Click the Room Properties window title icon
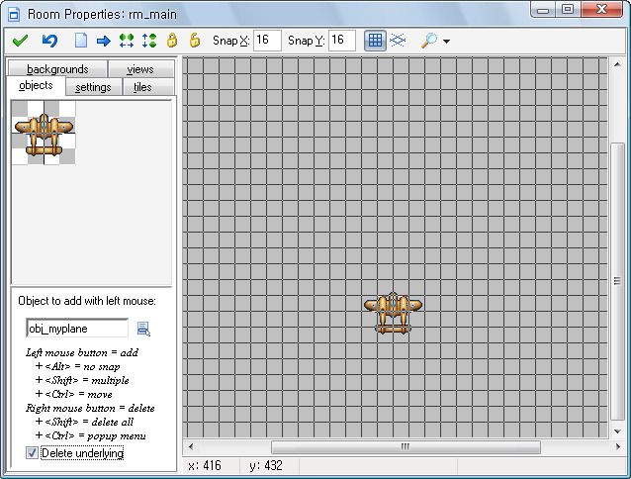This screenshot has width=631, height=479. [14, 15]
